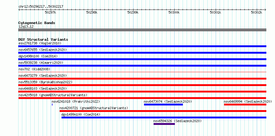Click the 50297k ruler tick label

click(51, 12)
